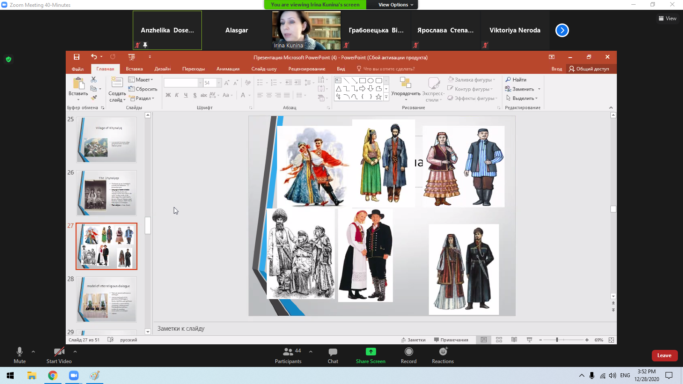The width and height of the screenshot is (683, 384).
Task: Click the Share Screen icon
Action: click(x=371, y=352)
